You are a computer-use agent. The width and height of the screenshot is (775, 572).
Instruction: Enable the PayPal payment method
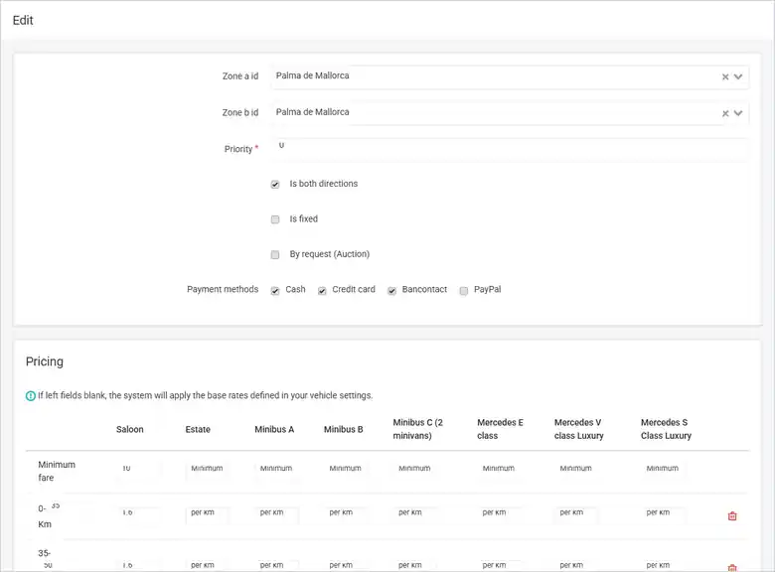pos(464,290)
